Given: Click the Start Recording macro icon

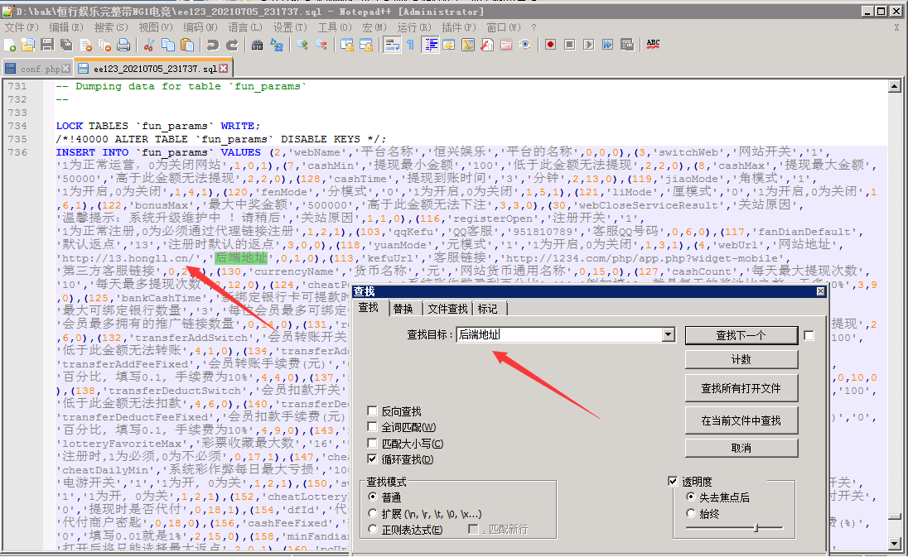Looking at the screenshot, I should pyautogui.click(x=550, y=46).
